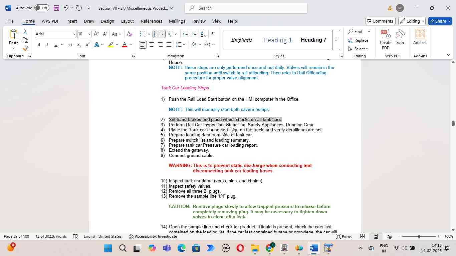Screen dimensions: 456x256
Task: Toggle Italic formatting
Action: coord(47,45)
